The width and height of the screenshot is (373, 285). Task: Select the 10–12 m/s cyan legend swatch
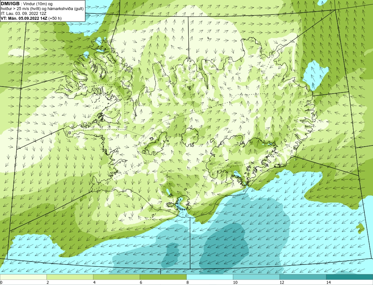pos(257,277)
